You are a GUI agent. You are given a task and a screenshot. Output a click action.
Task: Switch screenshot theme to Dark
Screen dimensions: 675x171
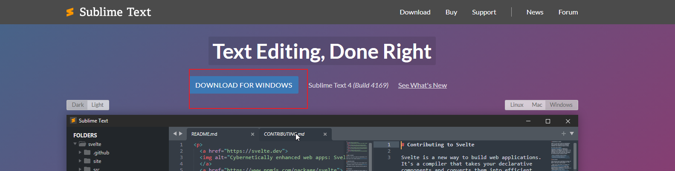click(78, 105)
